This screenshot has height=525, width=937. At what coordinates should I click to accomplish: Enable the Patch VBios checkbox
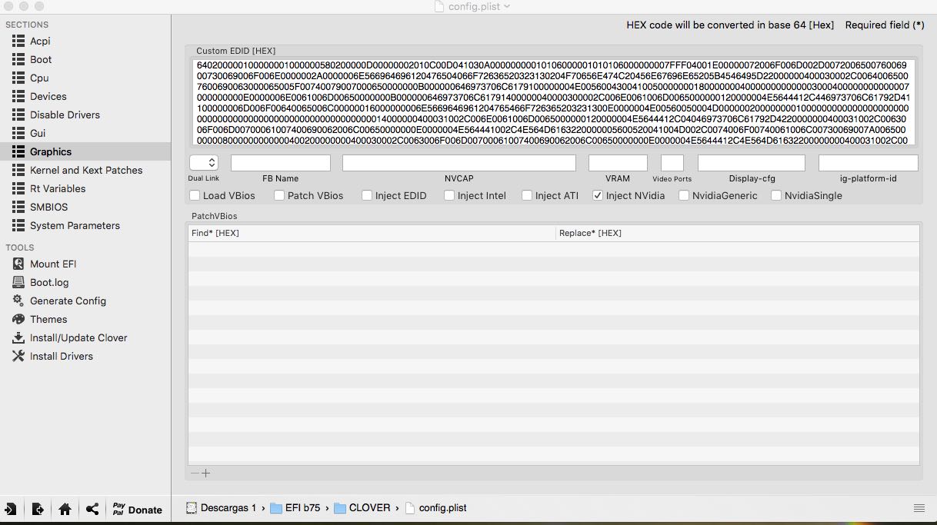point(279,195)
